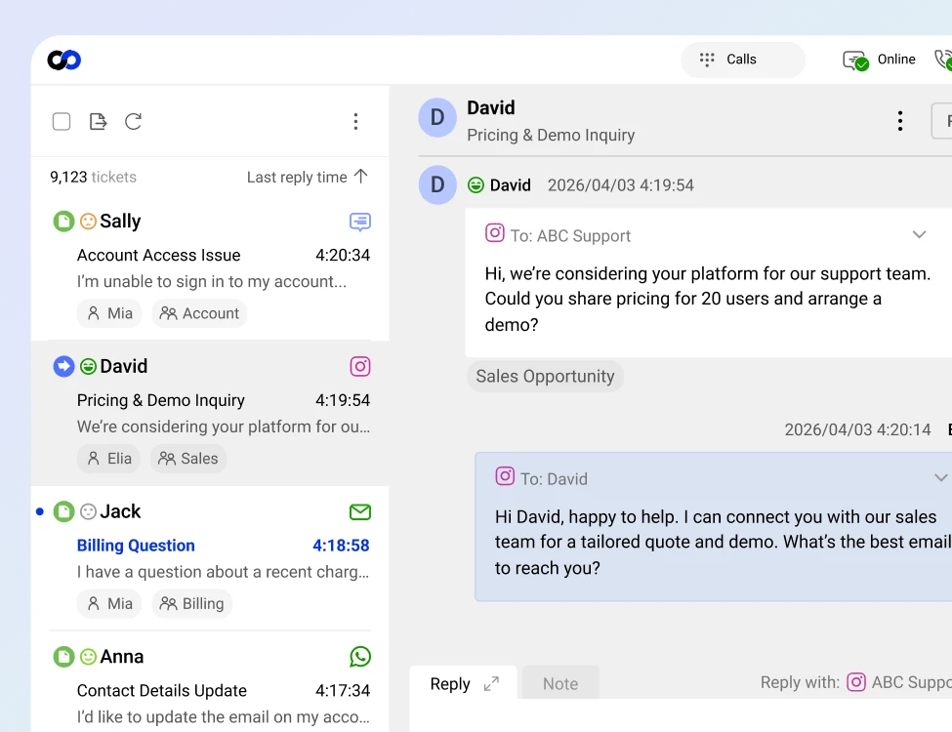Click Anna's preview about updating email
Viewport: 952px width, 732px height.
(224, 716)
